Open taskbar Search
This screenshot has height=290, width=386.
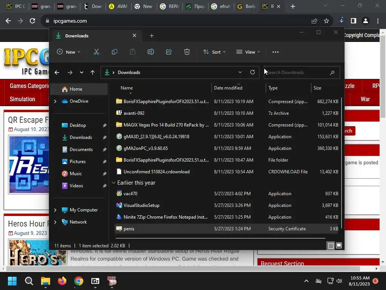click(x=29, y=281)
